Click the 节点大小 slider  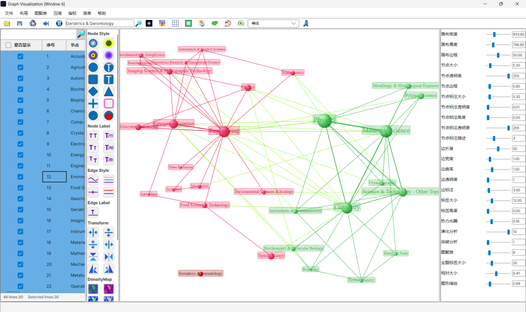click(x=490, y=65)
